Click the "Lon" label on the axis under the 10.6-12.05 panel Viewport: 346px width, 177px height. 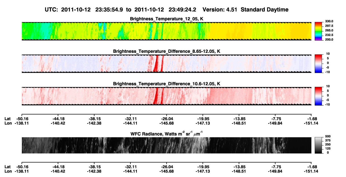[8, 123]
